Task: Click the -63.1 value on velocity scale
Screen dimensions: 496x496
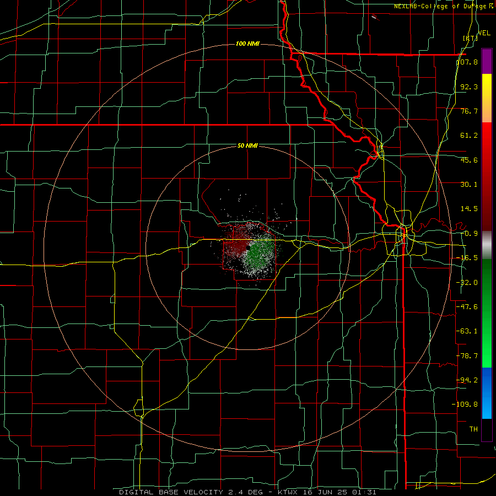Action: click(467, 331)
